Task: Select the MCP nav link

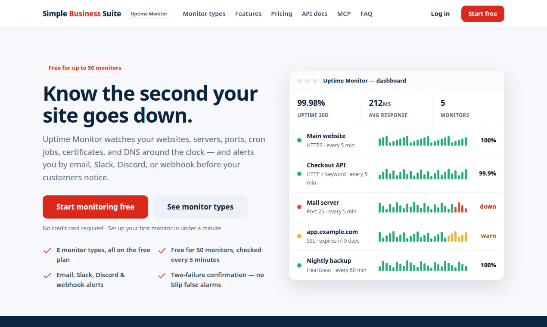Action: click(344, 14)
